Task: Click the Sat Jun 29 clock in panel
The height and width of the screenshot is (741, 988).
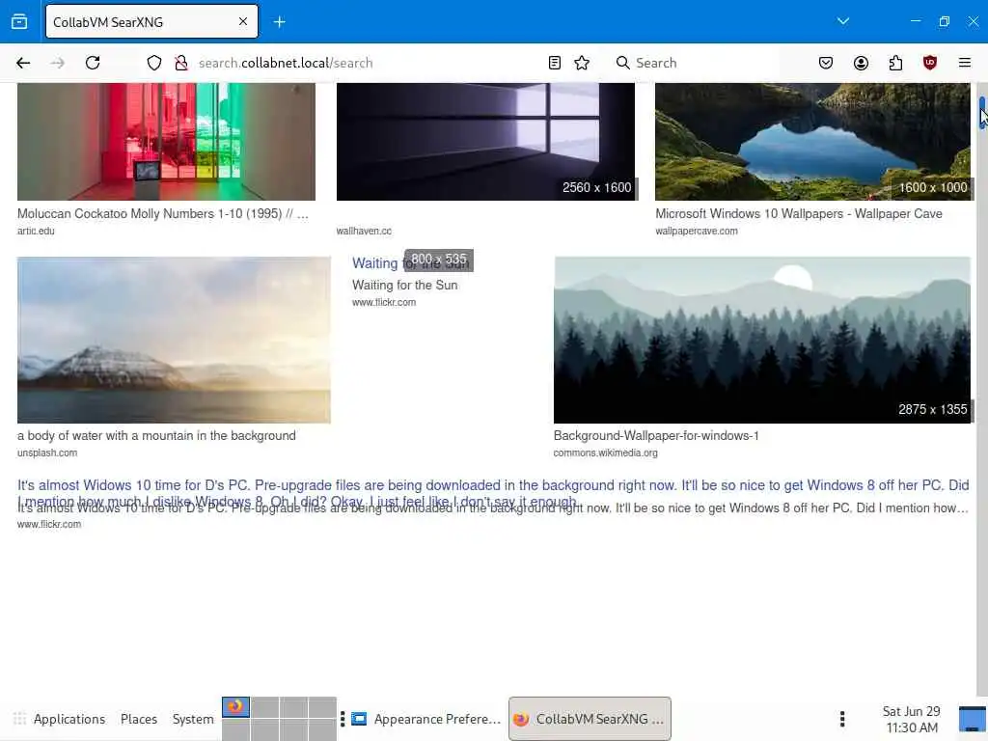Action: (x=911, y=720)
